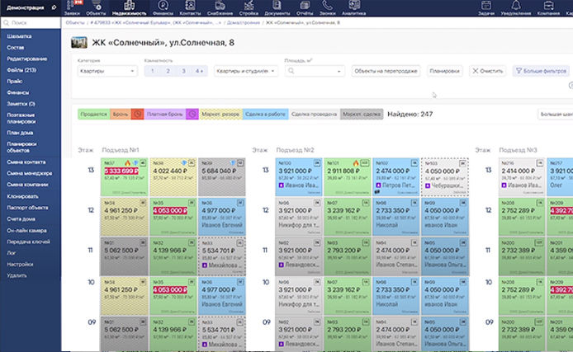Click the diamond icon in apartment №38
This screenshot has height=352, width=573.
(x=184, y=163)
